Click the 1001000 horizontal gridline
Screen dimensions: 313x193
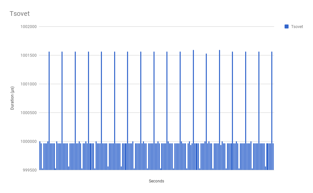point(156,84)
